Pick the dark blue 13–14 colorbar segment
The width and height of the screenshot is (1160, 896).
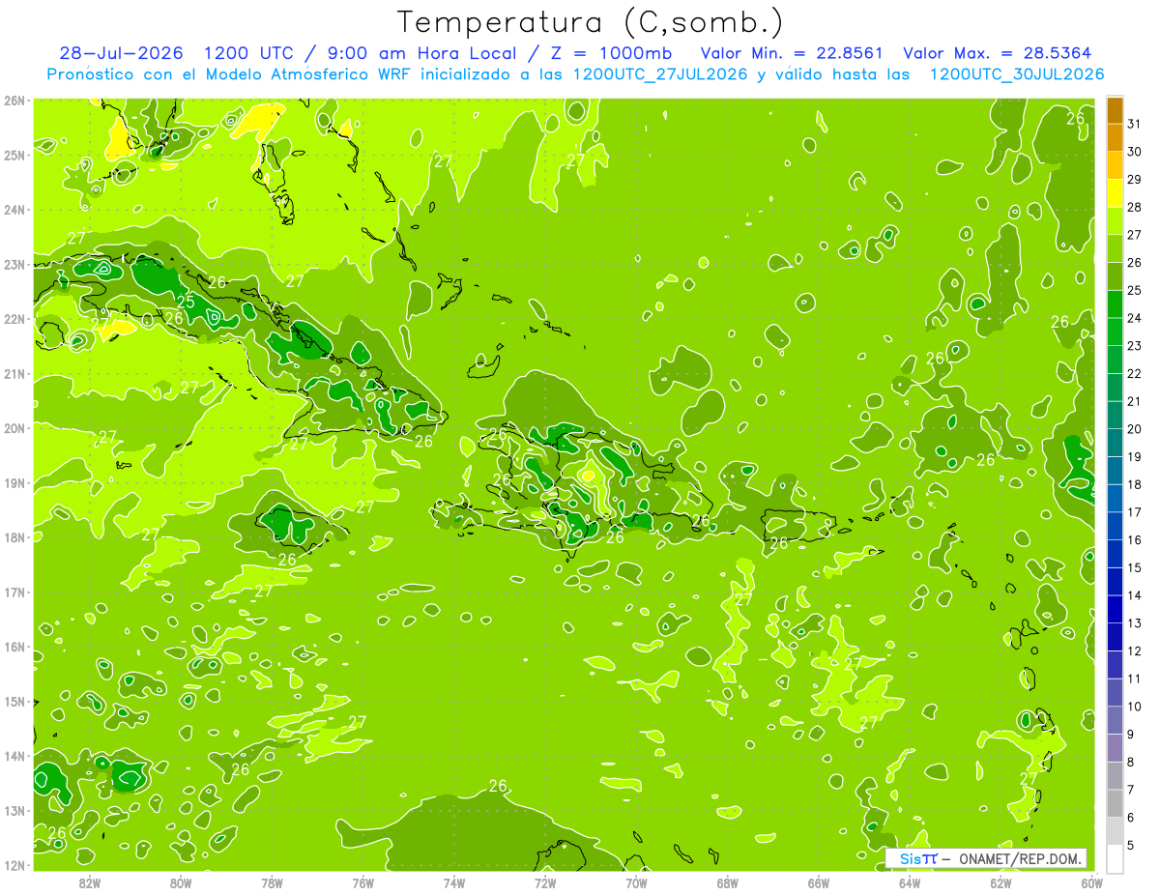1115,609
